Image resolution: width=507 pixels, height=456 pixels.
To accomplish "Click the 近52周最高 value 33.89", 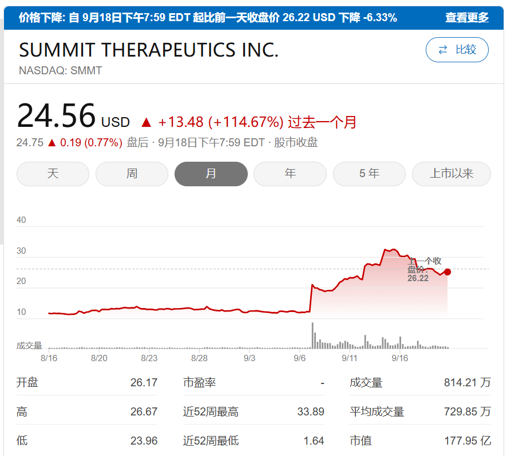I will click(x=311, y=411).
